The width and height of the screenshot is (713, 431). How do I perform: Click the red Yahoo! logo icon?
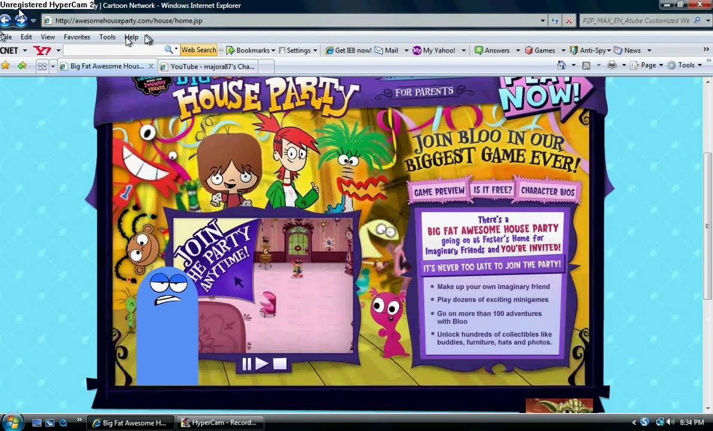(42, 50)
